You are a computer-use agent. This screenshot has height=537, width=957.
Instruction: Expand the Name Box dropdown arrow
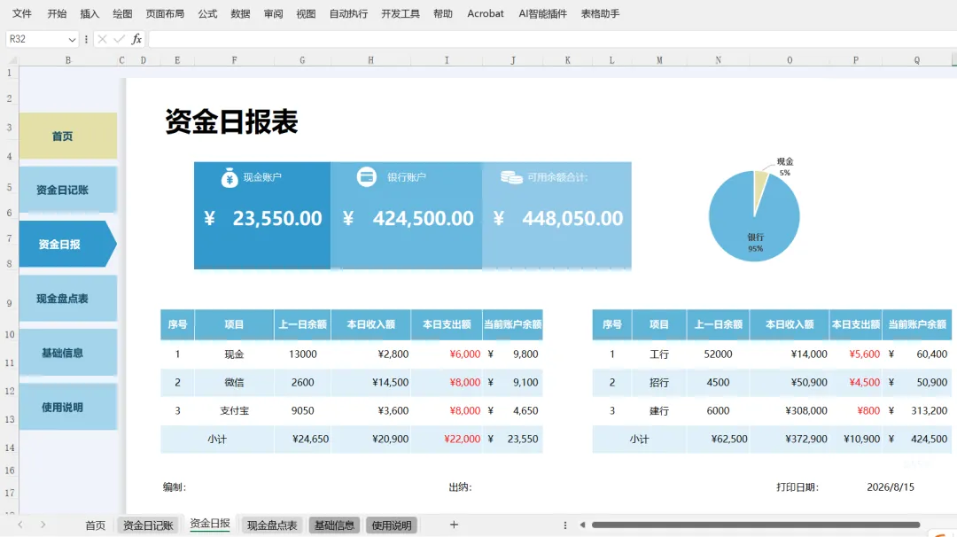(72, 40)
